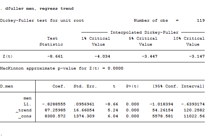Click the Coef. column header
219x136 pixels.
pyautogui.click(x=59, y=86)
